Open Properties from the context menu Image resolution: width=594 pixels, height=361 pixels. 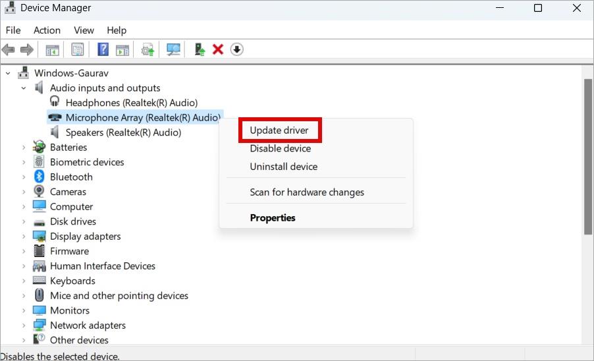[x=273, y=218]
